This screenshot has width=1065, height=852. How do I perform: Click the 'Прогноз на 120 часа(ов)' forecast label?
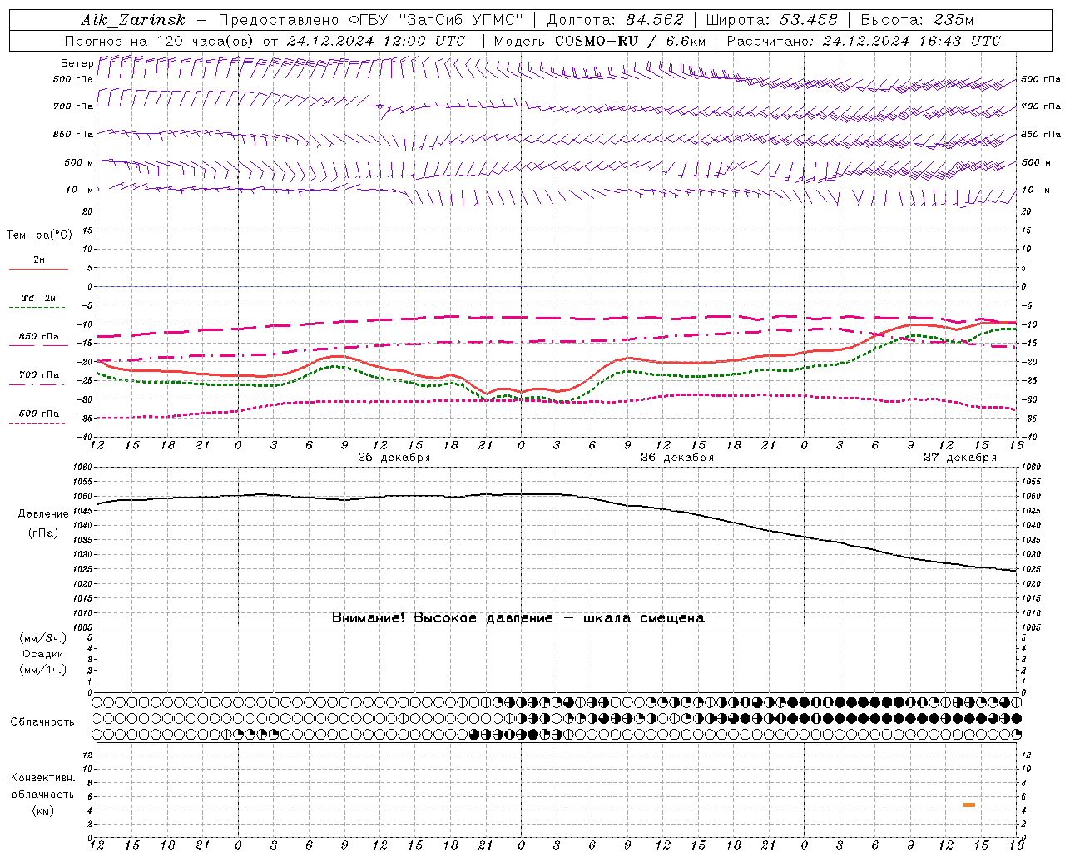160,41
